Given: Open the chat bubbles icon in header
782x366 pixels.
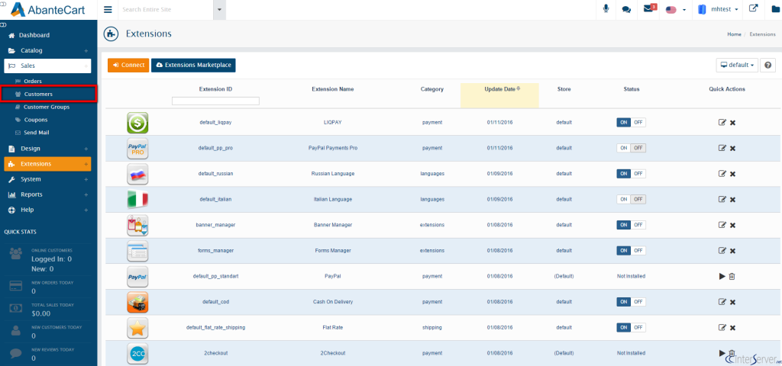Looking at the screenshot, I should tap(626, 9).
